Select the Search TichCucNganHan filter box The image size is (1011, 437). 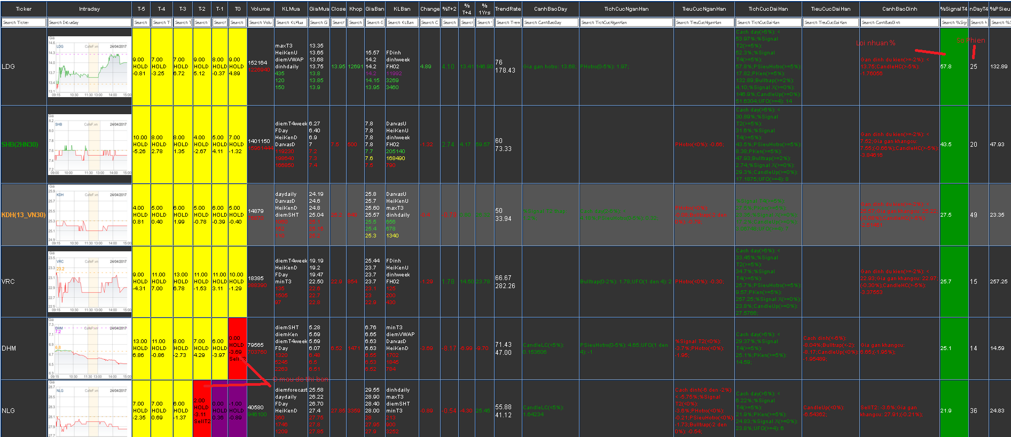(x=626, y=22)
